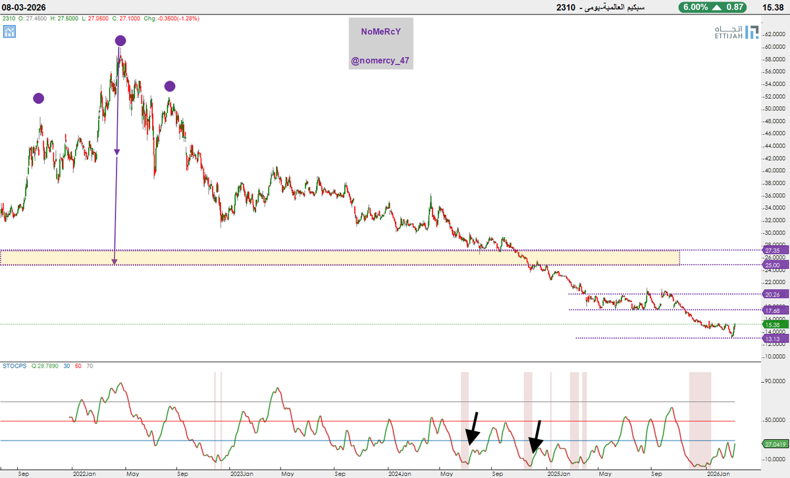The width and height of the screenshot is (790, 478).
Task: Click the 40.0000 tick on the price axis
Action: [x=774, y=171]
